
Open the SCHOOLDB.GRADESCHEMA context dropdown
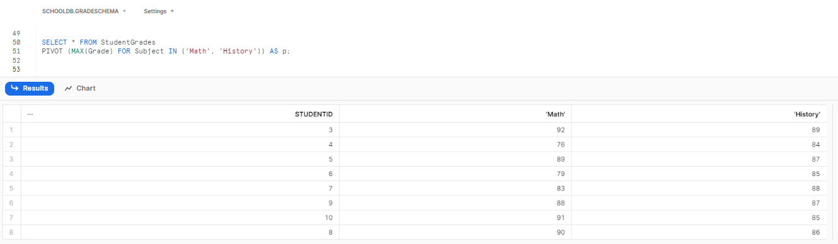[x=84, y=11]
